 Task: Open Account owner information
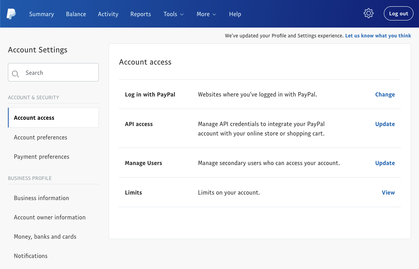click(50, 217)
